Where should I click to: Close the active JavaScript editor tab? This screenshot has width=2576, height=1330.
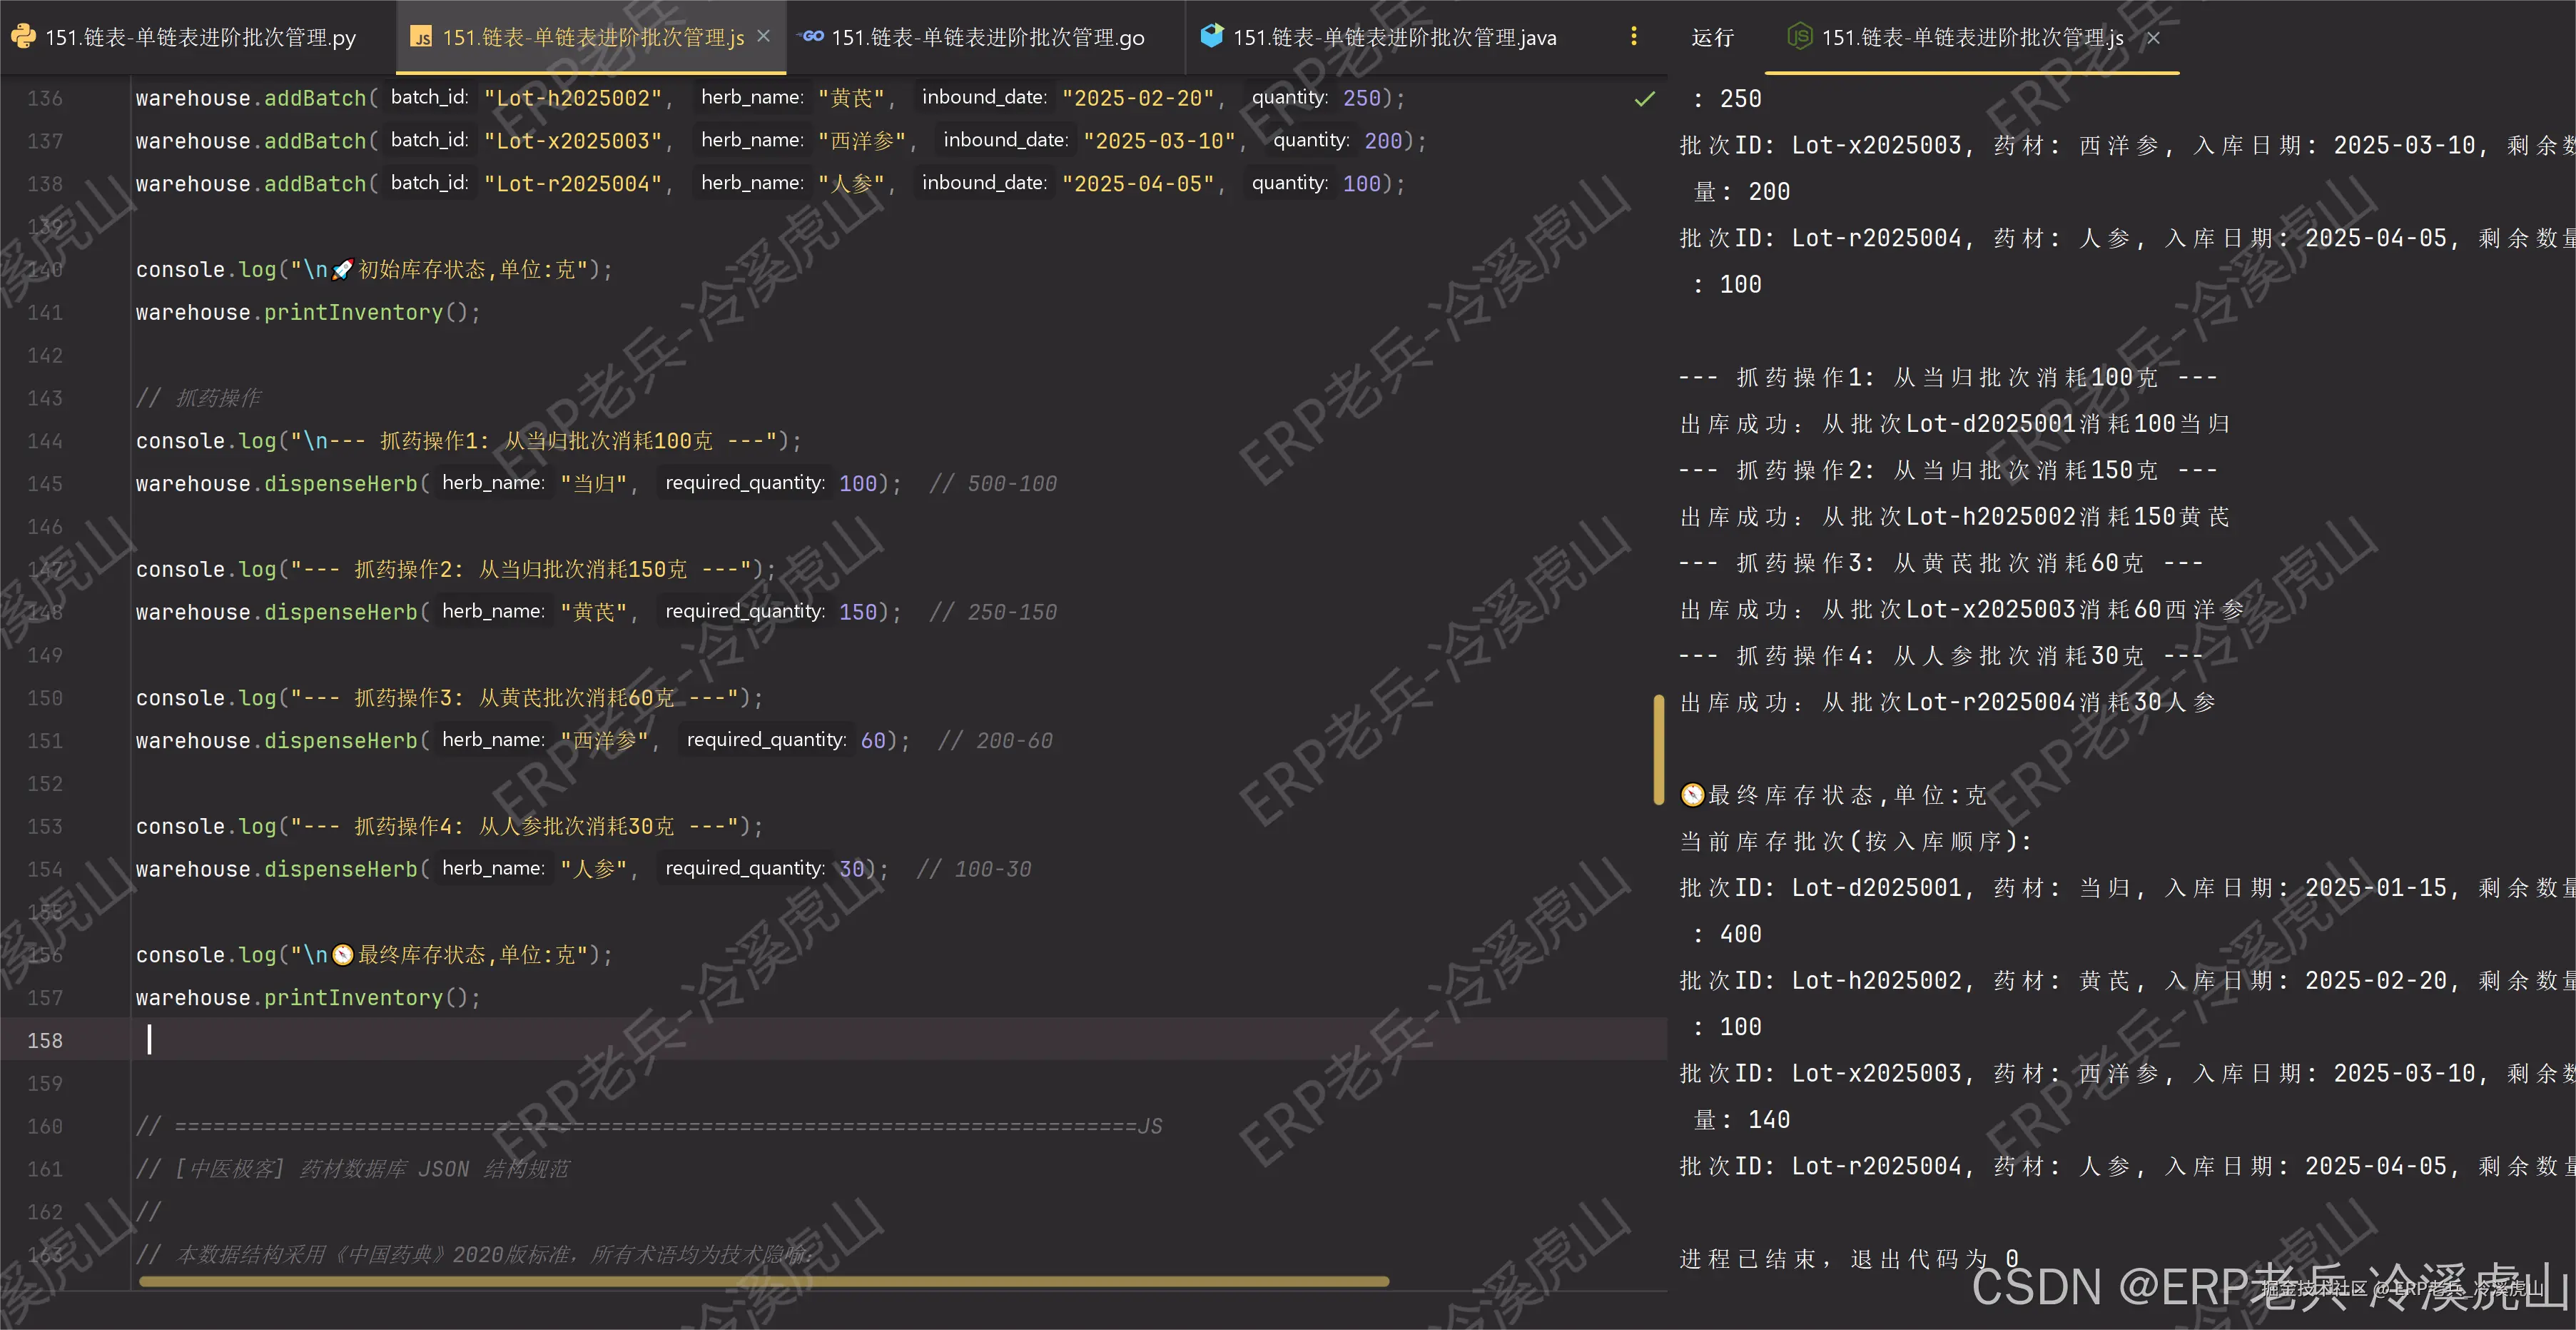coord(764,36)
